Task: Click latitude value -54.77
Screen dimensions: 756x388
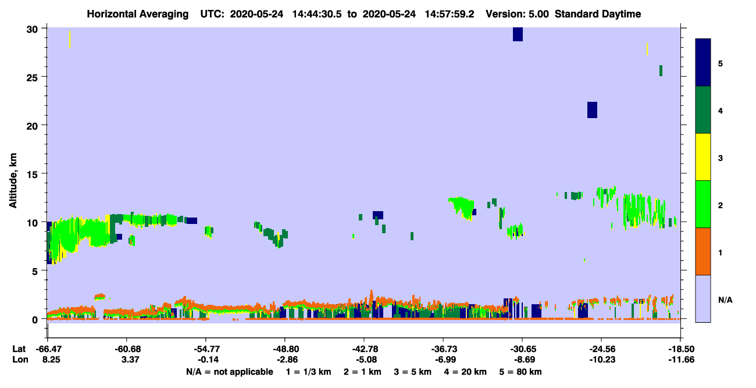Action: tap(206, 349)
